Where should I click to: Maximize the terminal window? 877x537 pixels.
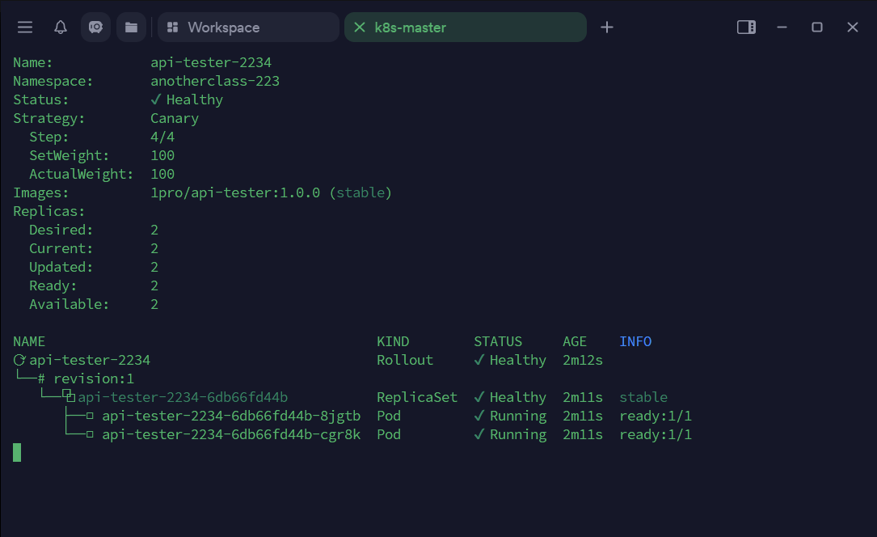pos(817,27)
